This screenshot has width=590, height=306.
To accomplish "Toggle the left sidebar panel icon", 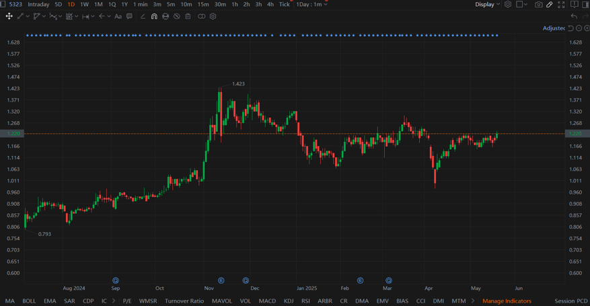I will 3,4.
